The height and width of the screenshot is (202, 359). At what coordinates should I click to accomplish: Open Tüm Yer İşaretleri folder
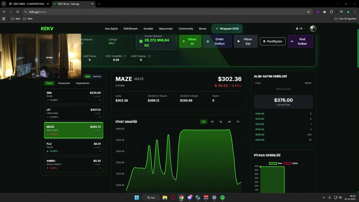click(x=346, y=19)
